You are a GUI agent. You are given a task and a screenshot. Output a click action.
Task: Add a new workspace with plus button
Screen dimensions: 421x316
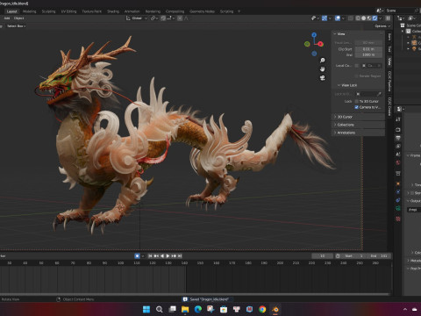coord(239,11)
